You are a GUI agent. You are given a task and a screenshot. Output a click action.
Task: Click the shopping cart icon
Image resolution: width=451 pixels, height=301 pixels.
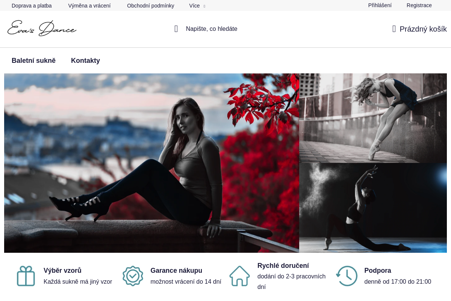(394, 29)
